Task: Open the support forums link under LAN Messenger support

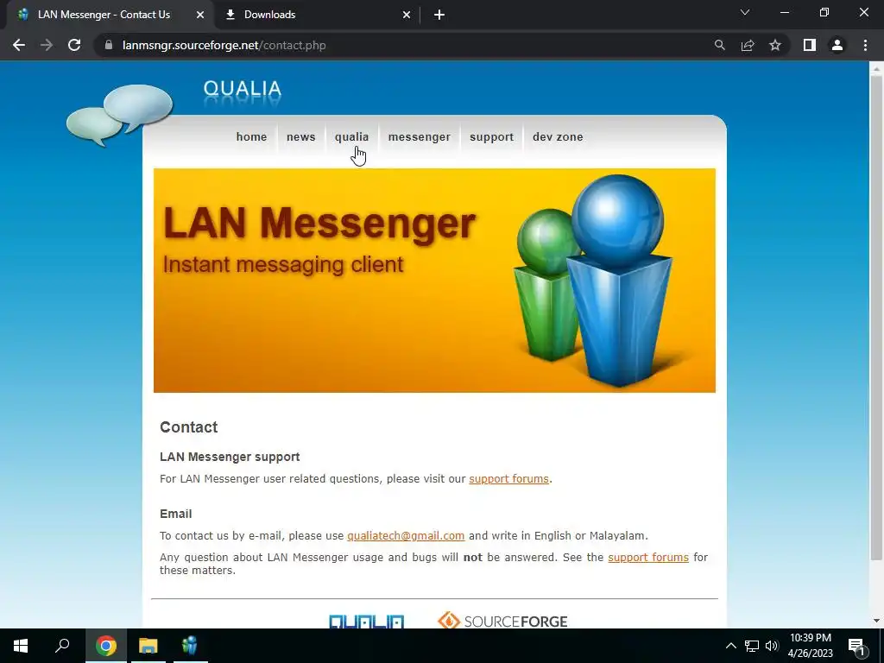Action: 508,478
